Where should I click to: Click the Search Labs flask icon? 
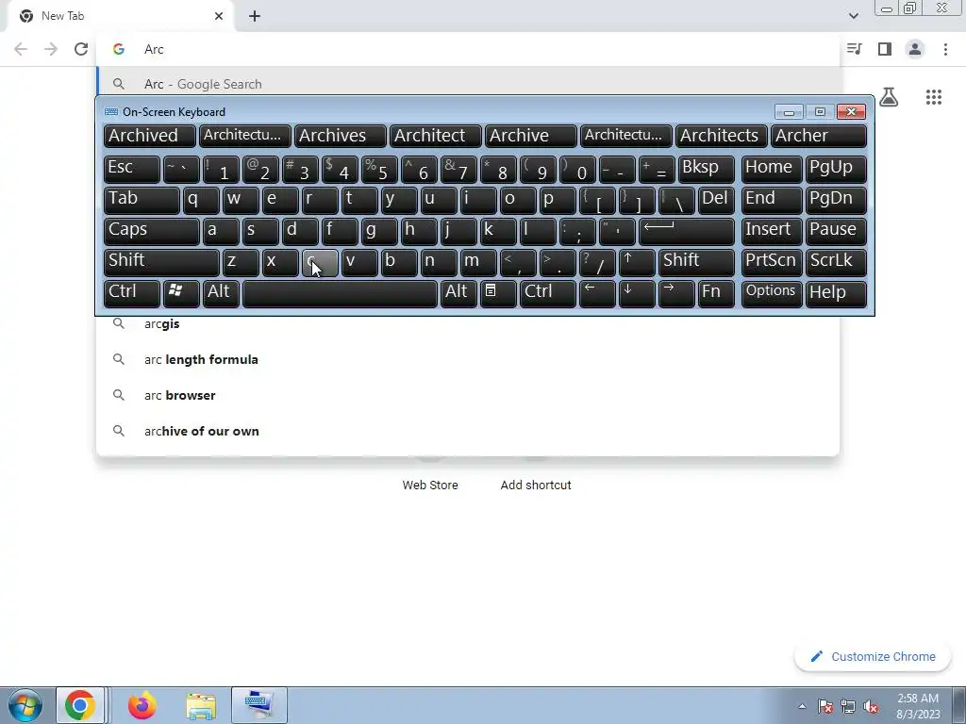[x=889, y=97]
